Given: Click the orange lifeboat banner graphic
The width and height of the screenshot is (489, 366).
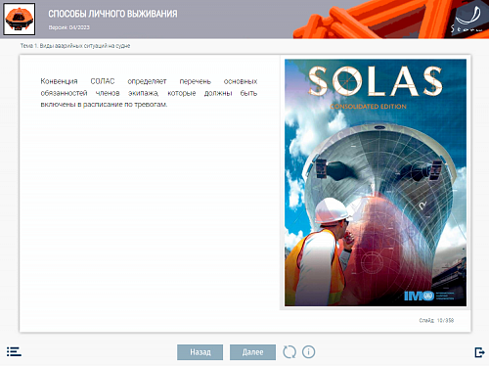Looking at the screenshot, I should 372,20.
